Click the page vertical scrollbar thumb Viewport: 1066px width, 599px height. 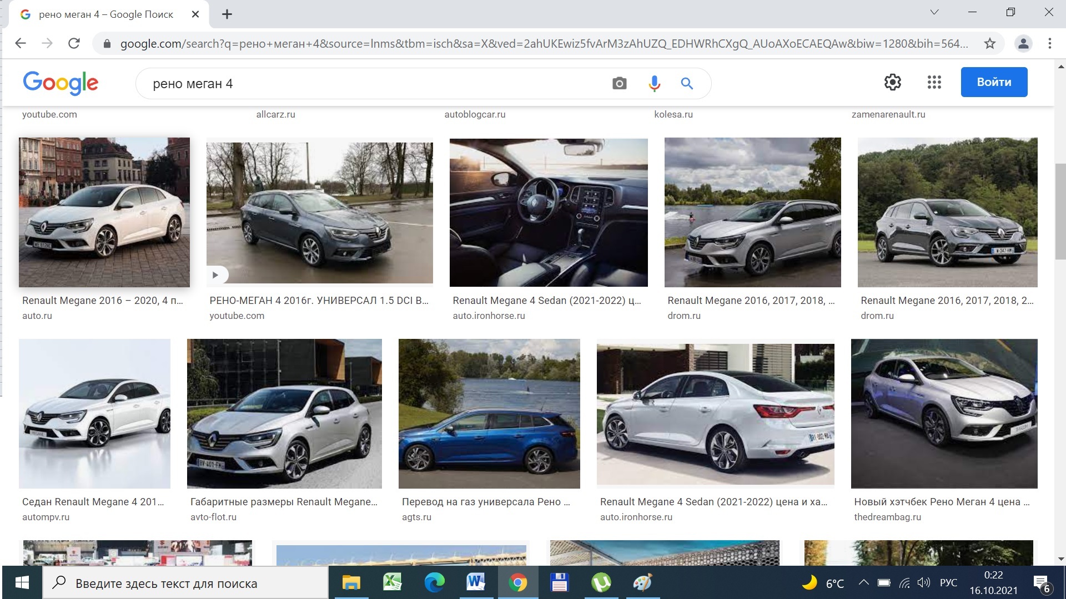(1060, 211)
